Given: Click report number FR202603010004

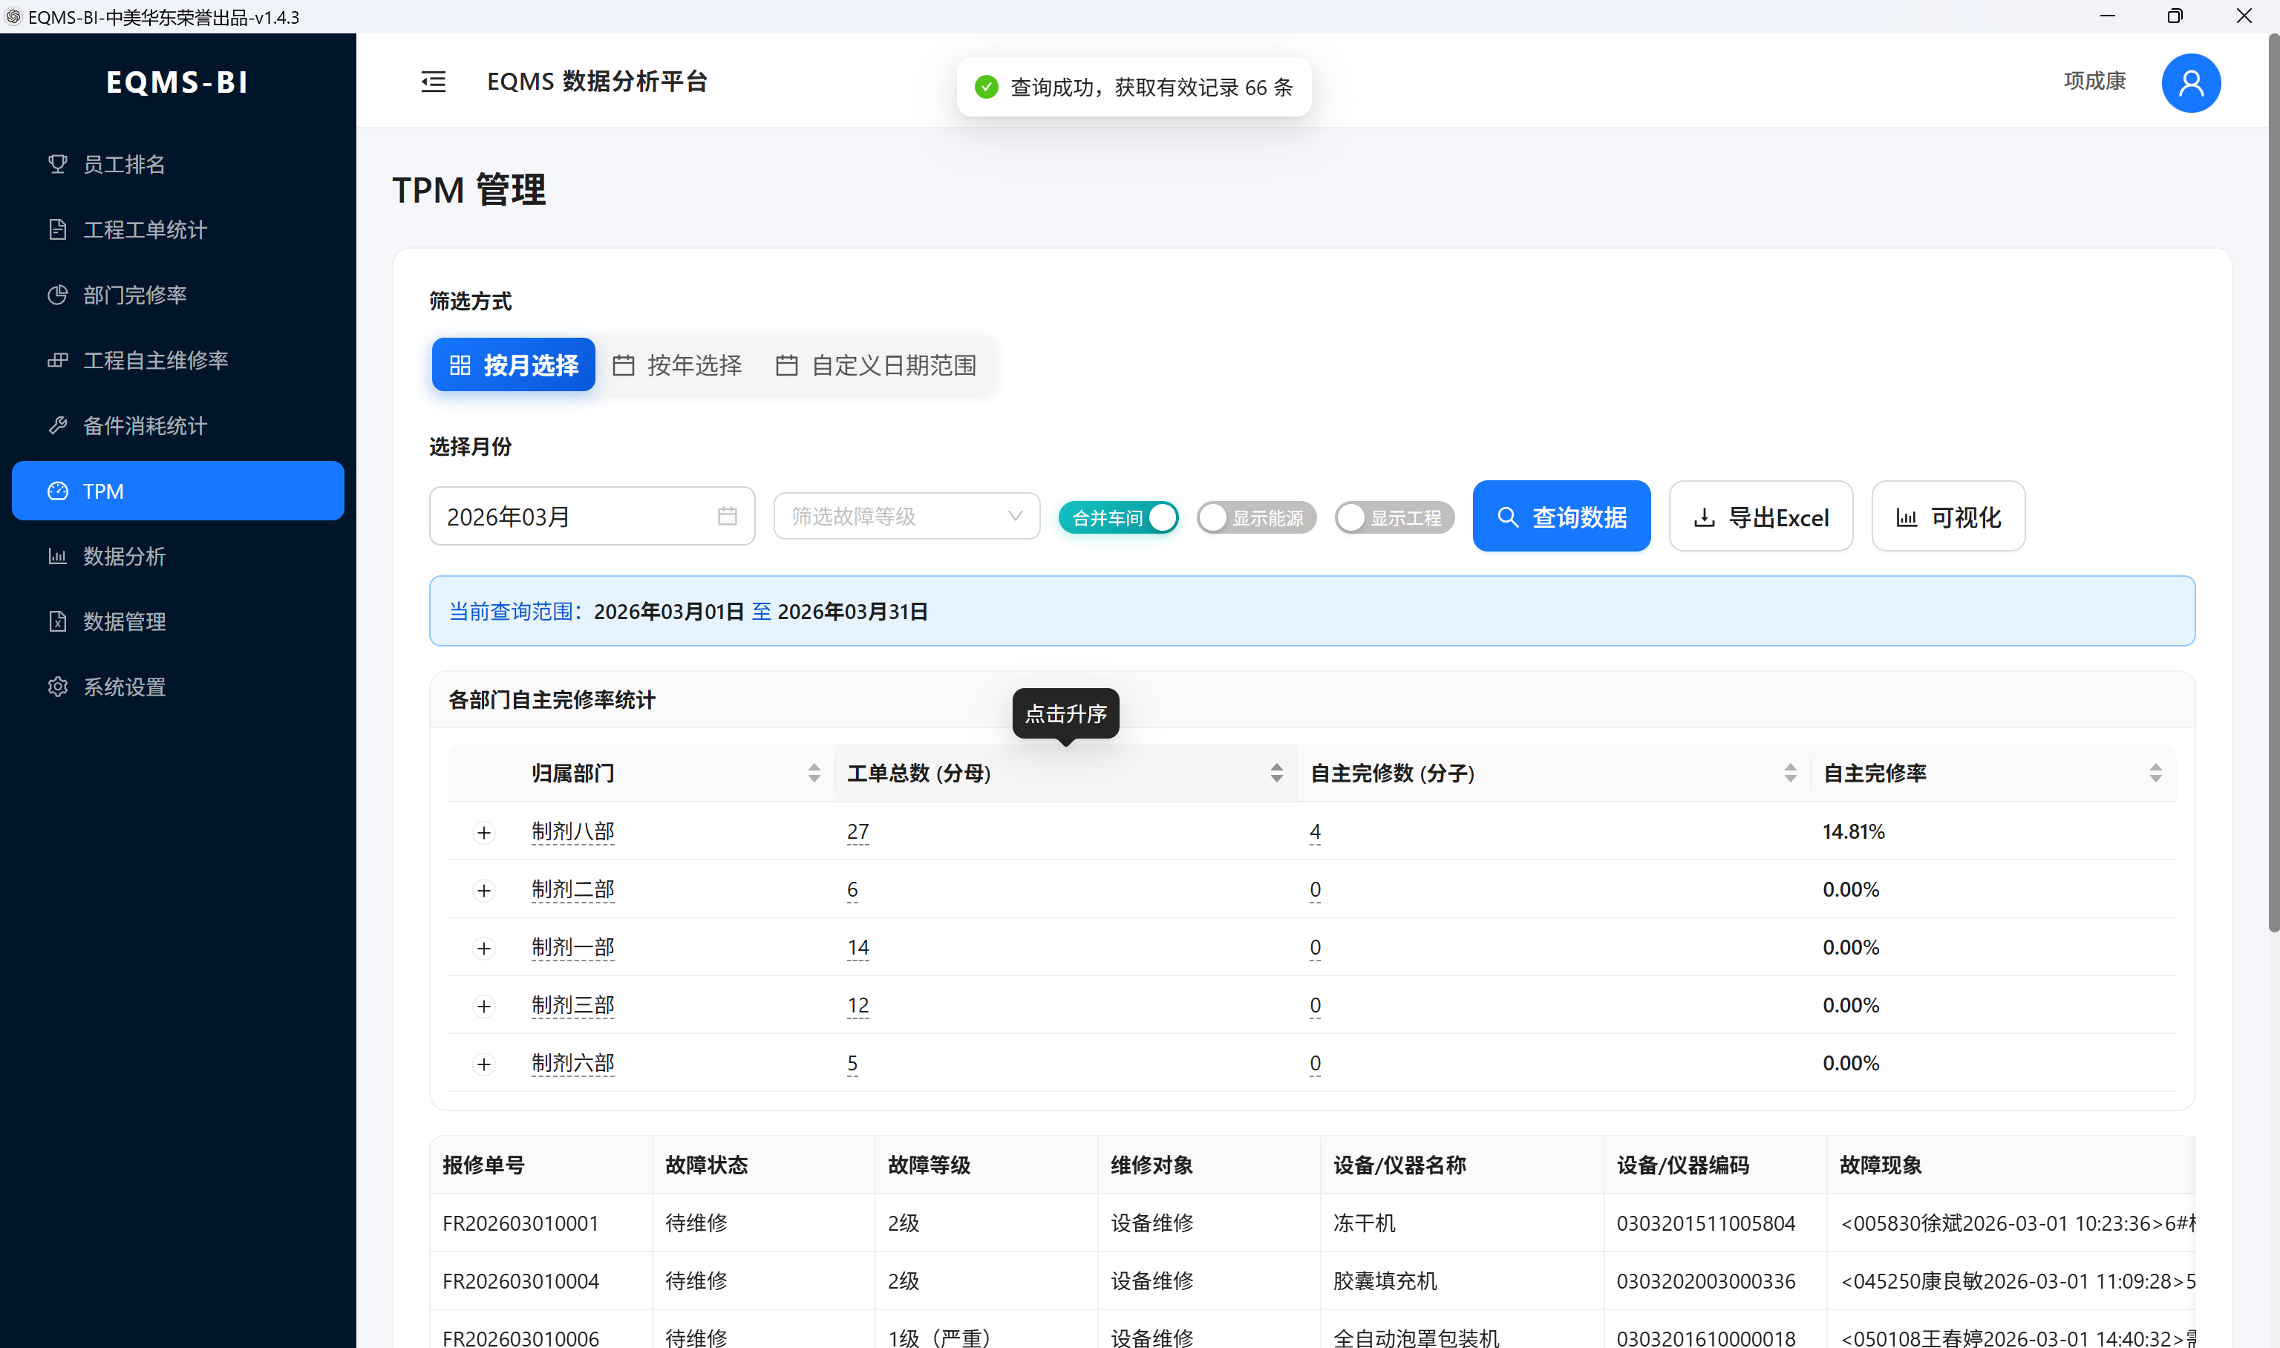Looking at the screenshot, I should point(520,1280).
